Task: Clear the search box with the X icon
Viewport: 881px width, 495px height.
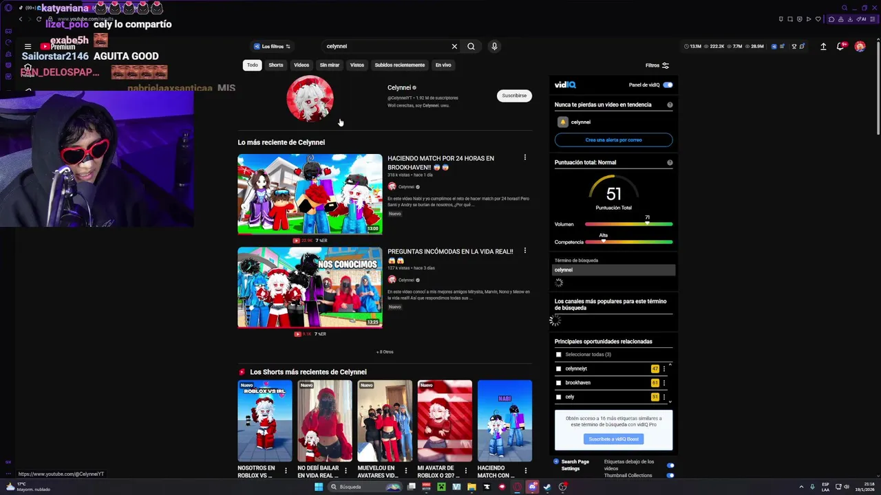Action: (x=454, y=47)
